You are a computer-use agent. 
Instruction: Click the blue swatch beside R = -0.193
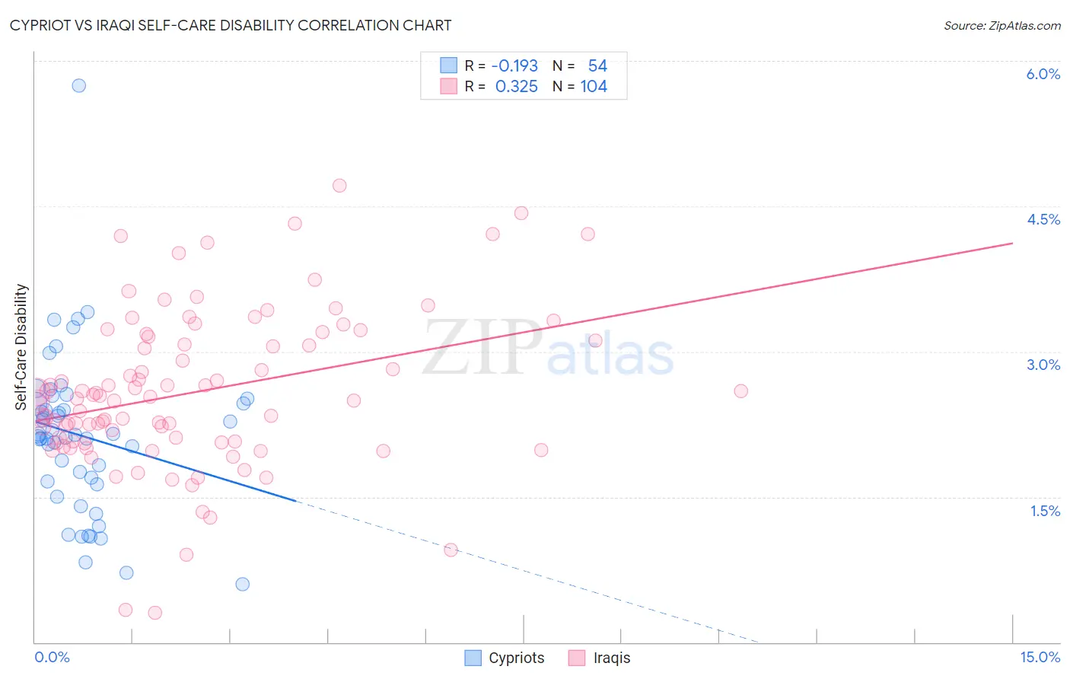pos(448,65)
